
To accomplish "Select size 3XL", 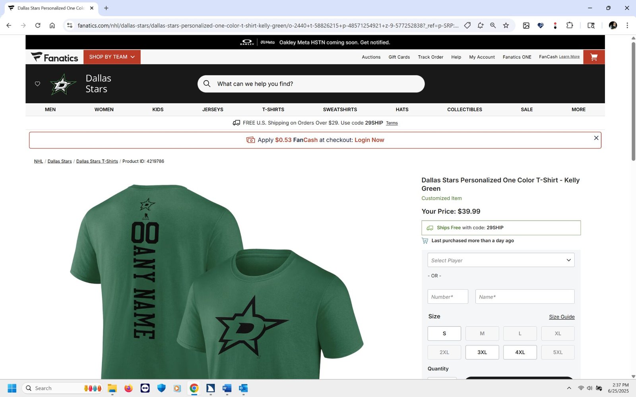I will (x=482, y=352).
